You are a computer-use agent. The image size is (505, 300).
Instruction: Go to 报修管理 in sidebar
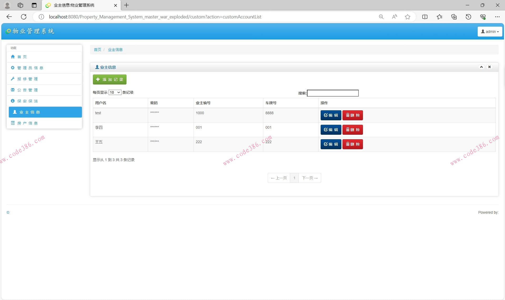point(27,79)
